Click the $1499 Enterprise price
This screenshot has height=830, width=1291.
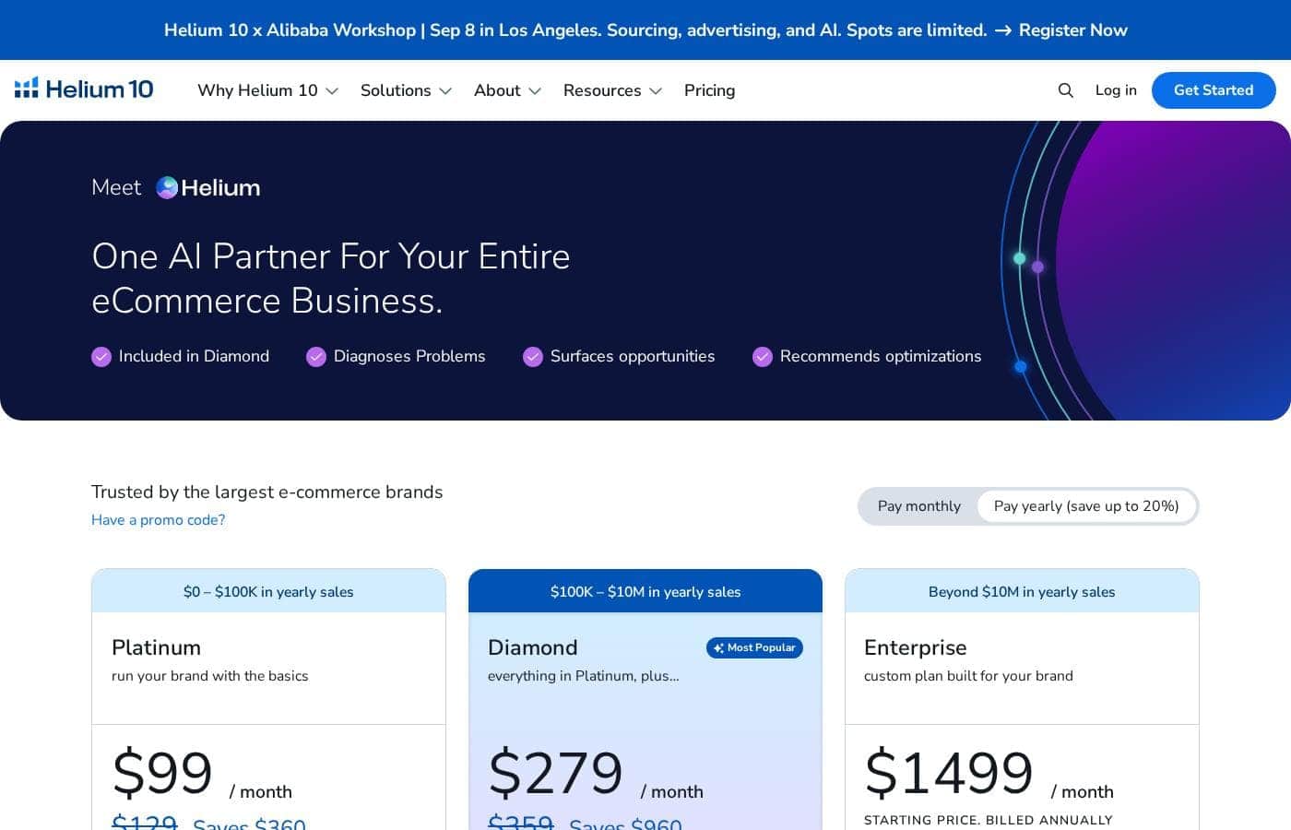click(x=949, y=773)
